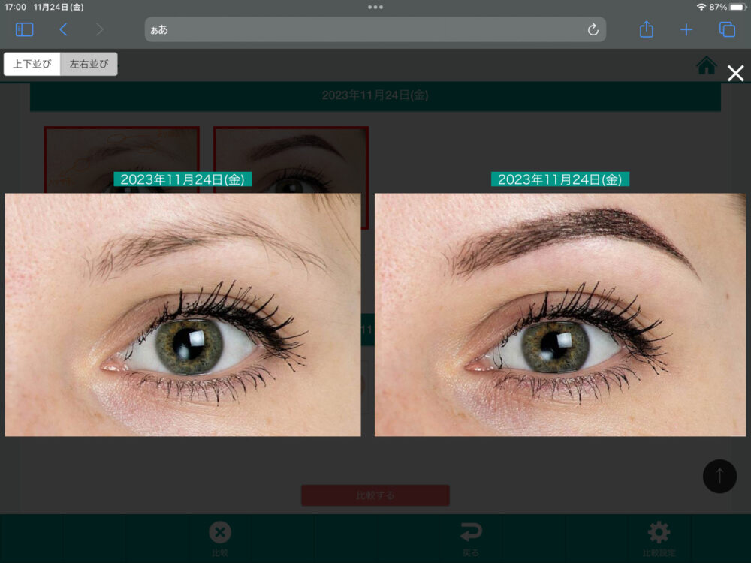Switch to 左右並び side-by-side layout
This screenshot has width=751, height=563.
[x=89, y=64]
